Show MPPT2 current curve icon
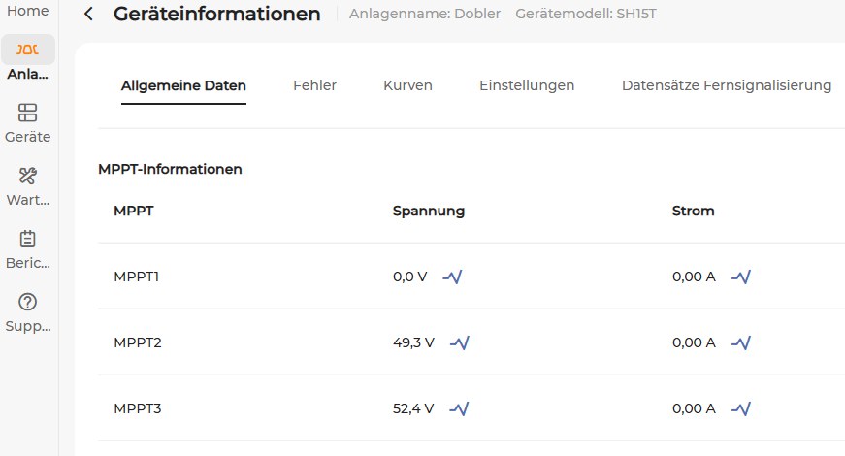Image resolution: width=845 pixels, height=456 pixels. 741,342
